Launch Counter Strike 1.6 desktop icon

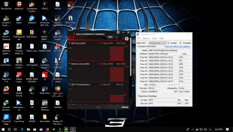19,49
